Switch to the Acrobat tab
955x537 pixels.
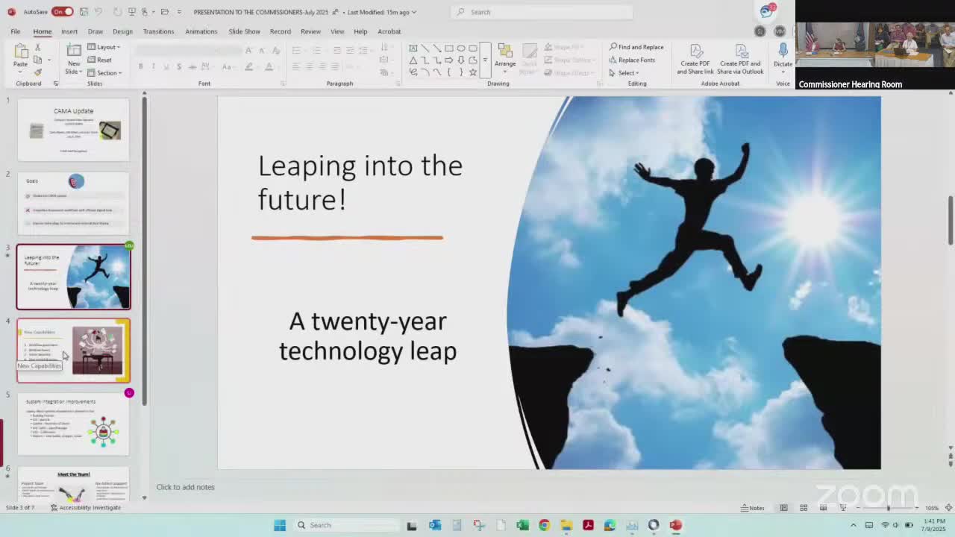pos(389,31)
